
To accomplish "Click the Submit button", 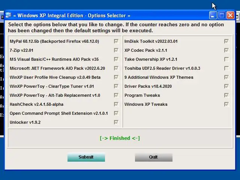I will 86,157.
